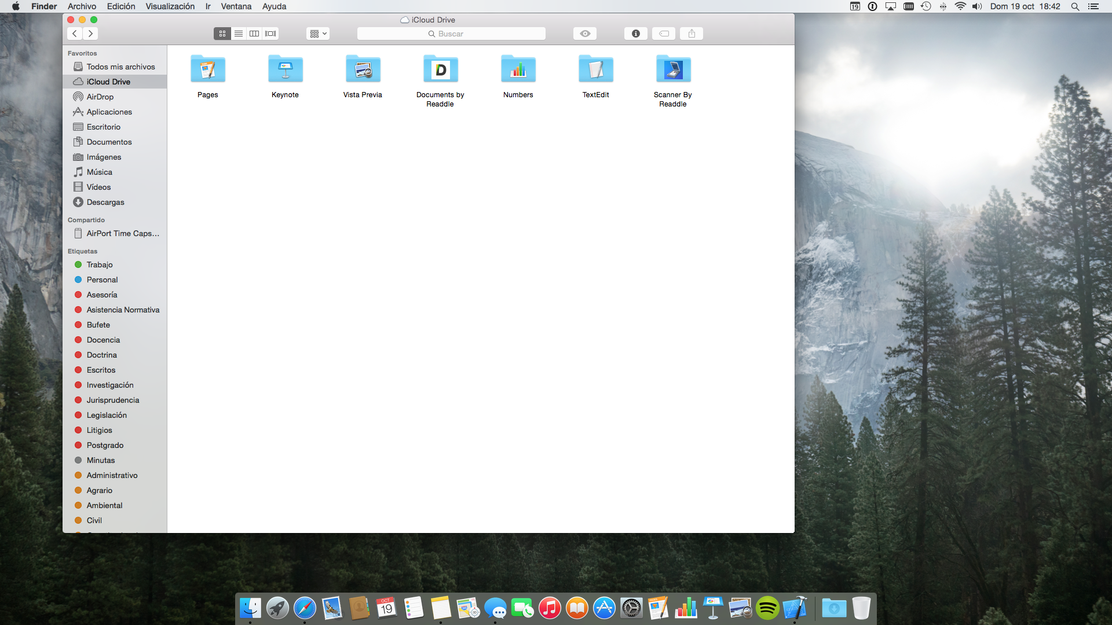Click the Get Info toolbar button

click(x=635, y=34)
